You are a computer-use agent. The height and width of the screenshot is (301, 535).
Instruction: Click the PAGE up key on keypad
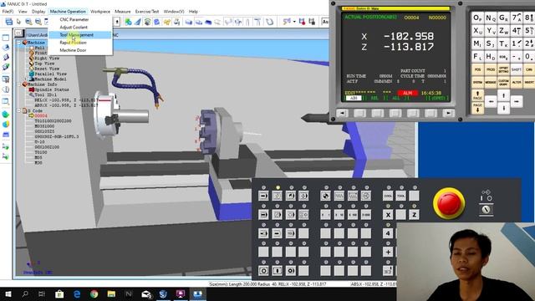point(477,95)
